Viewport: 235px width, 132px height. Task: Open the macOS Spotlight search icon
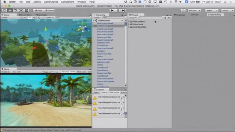pyautogui.click(x=225, y=2)
